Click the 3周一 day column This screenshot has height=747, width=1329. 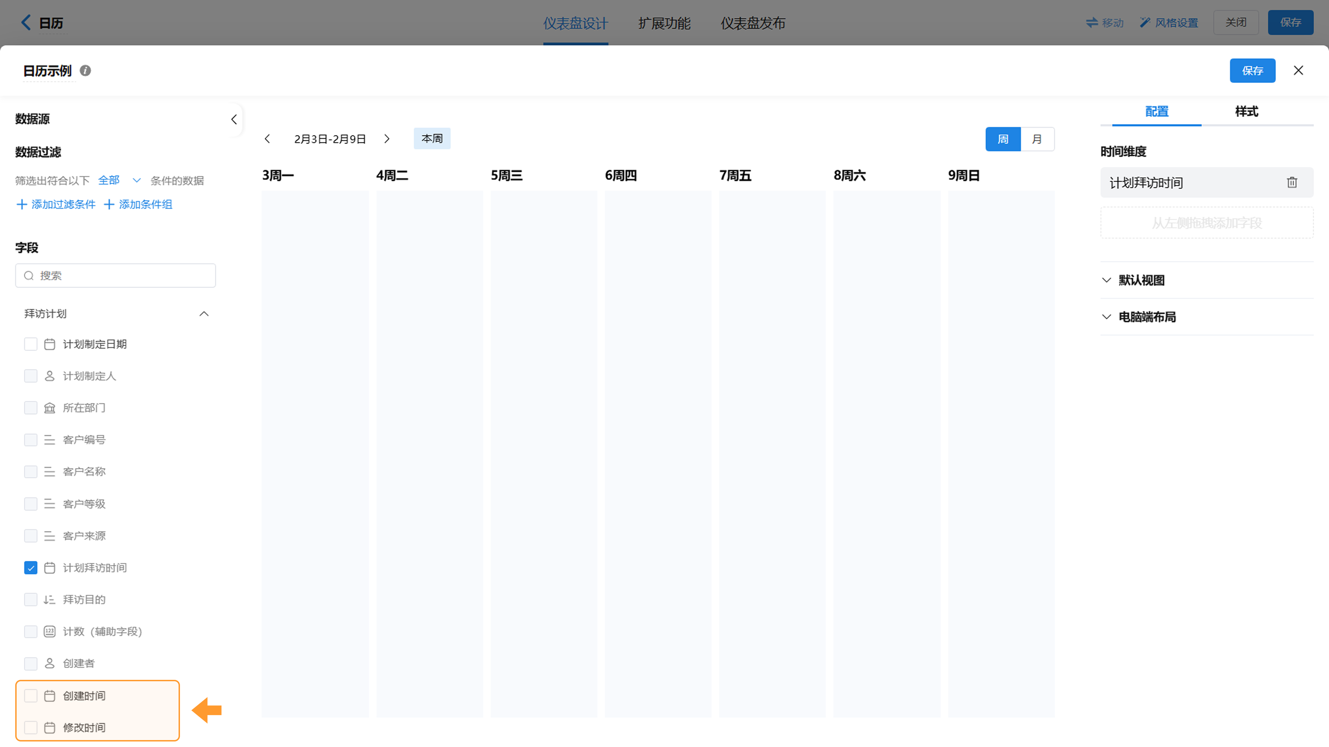315,453
